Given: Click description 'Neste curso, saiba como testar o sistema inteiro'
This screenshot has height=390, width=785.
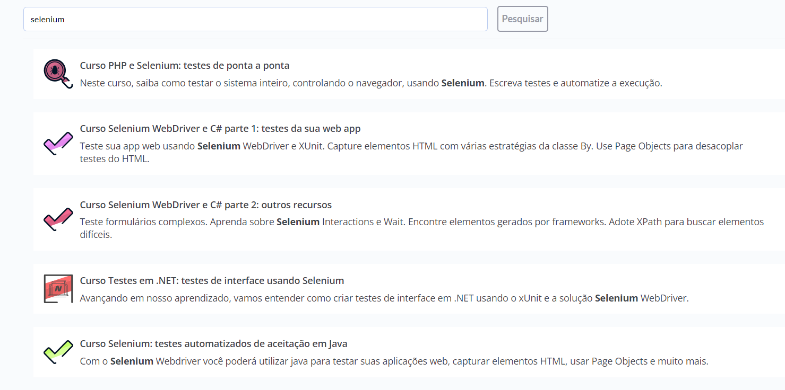Looking at the screenshot, I should tap(371, 83).
